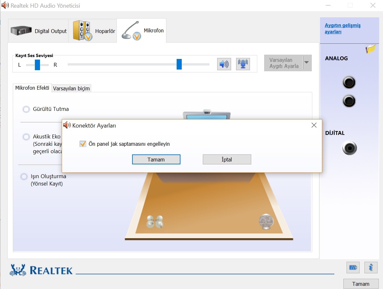Image resolution: width=383 pixels, height=289 pixels.
Task: Show the information icon at the bottom right
Action: pyautogui.click(x=371, y=268)
